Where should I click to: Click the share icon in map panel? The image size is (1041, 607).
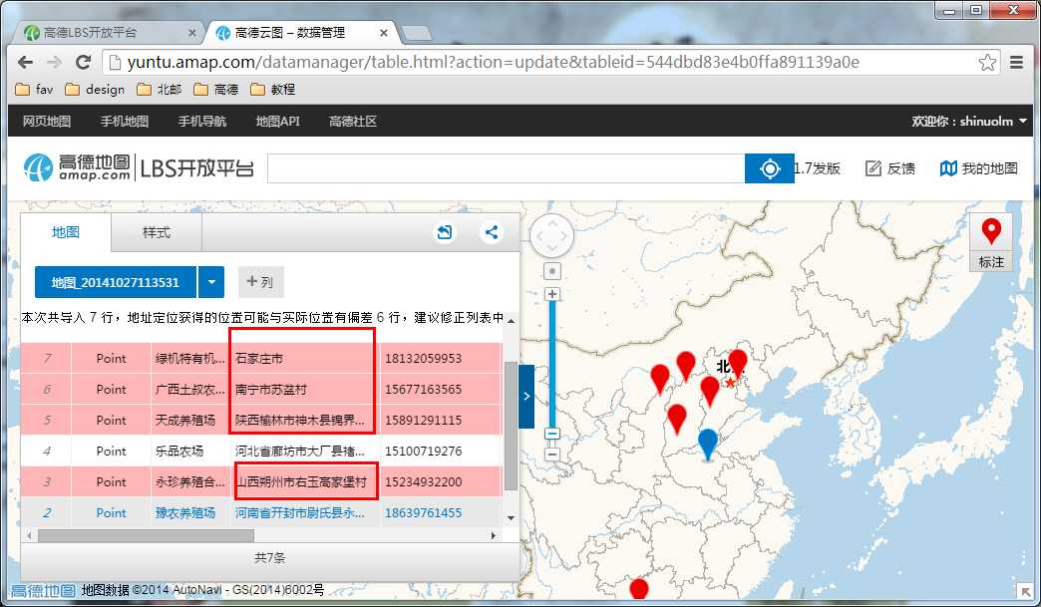pyautogui.click(x=492, y=232)
